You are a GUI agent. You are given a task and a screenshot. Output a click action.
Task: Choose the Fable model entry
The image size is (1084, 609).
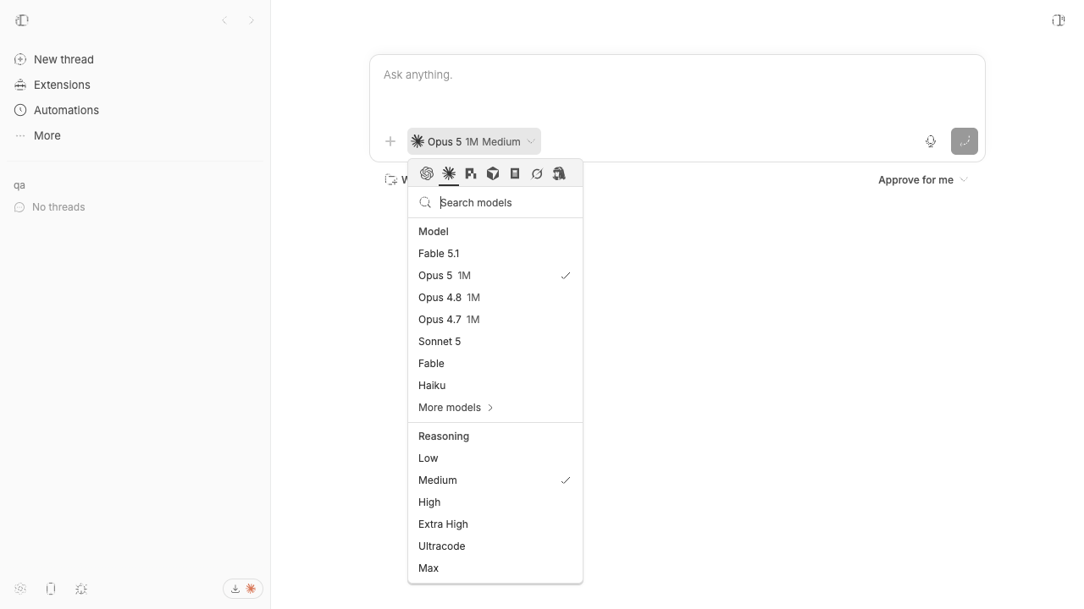tap(495, 363)
